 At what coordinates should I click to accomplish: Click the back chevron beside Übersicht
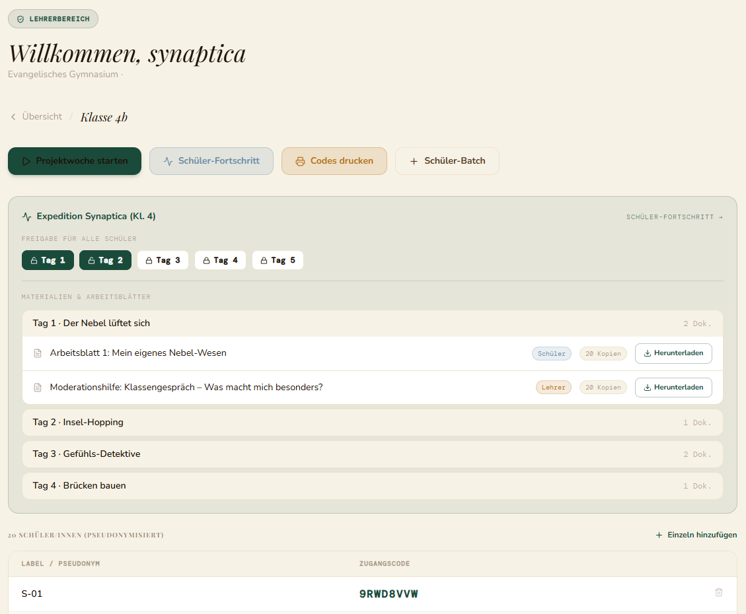[x=13, y=116]
